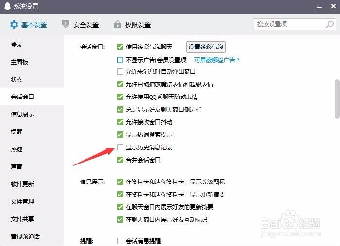
Task: Check 不显示广告(会员设置项)
Action: coord(120,60)
